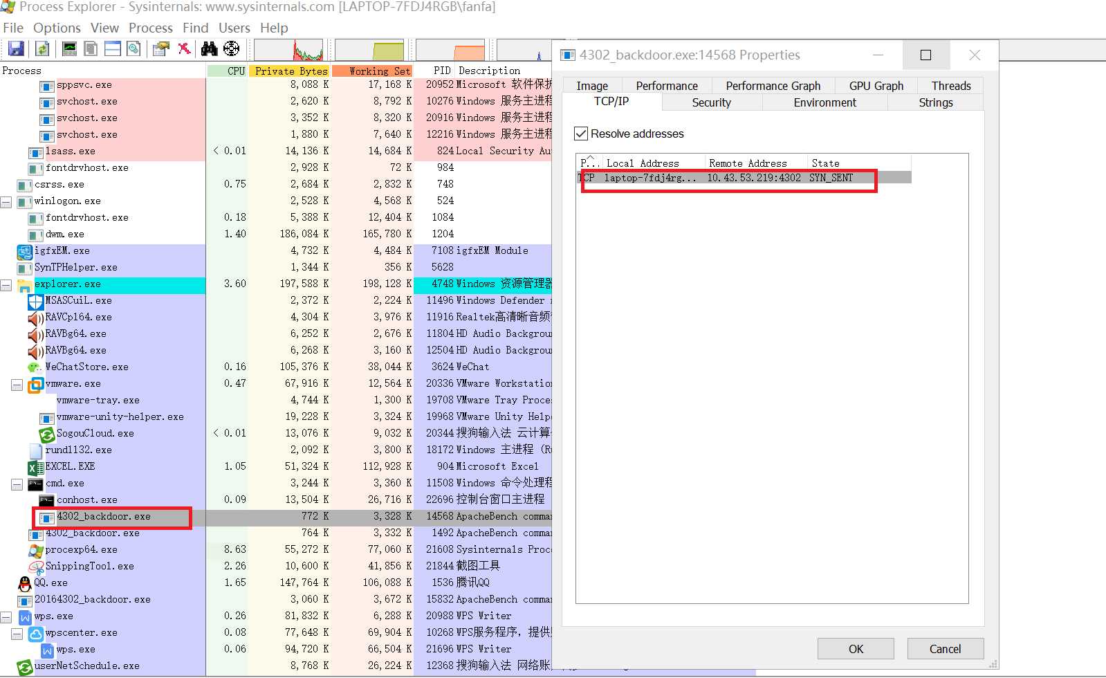Click the Save toolbar icon

click(16, 48)
